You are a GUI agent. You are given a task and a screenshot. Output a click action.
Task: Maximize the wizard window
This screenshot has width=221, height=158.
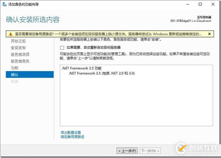[200, 4]
